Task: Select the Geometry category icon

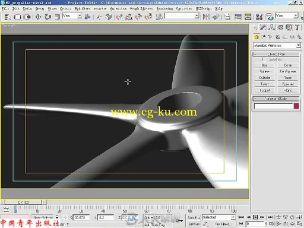Action: (x=256, y=37)
